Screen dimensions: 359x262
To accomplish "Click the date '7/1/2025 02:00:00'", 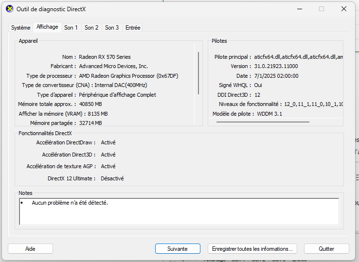I will 276,76.
